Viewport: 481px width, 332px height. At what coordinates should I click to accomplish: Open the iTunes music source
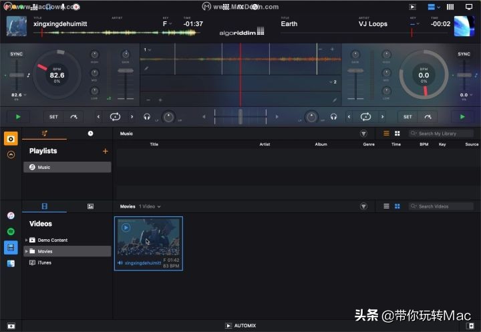point(11,216)
